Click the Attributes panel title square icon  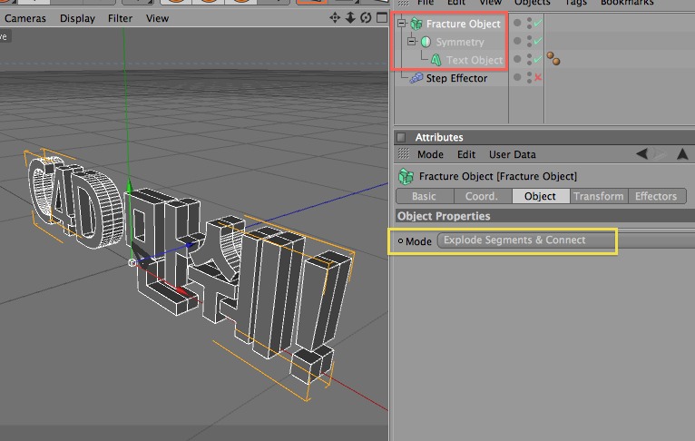click(x=401, y=137)
